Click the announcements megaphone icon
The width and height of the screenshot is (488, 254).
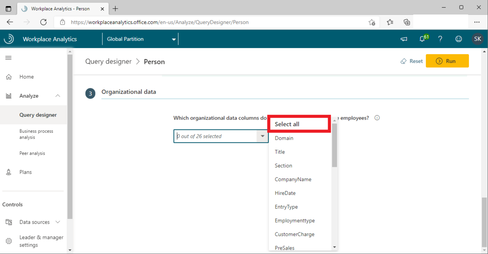click(404, 39)
